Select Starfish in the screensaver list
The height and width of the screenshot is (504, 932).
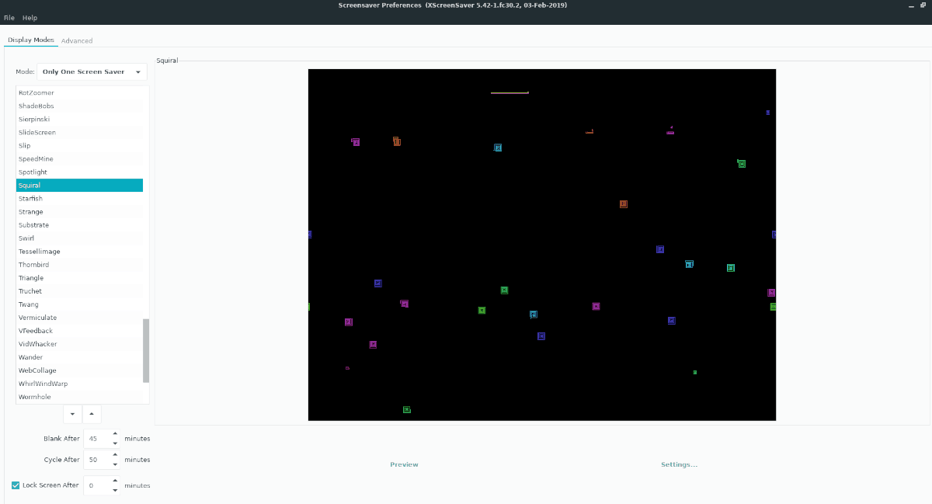tap(79, 199)
